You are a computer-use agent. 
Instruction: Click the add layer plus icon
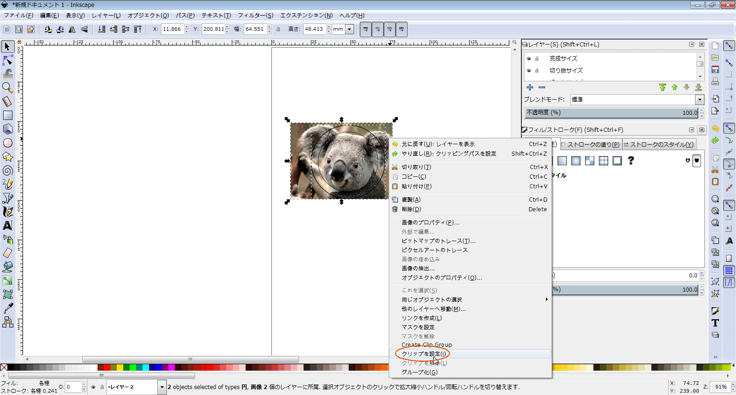tap(530, 87)
